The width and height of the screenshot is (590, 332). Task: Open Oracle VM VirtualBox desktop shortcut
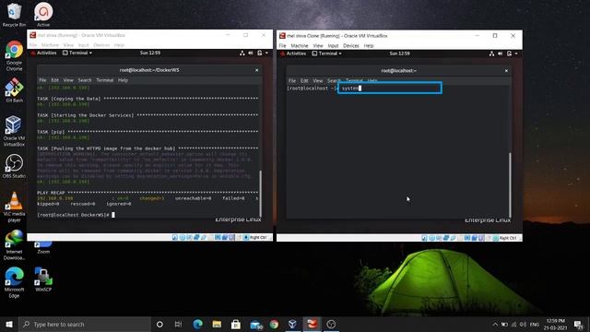[15, 131]
